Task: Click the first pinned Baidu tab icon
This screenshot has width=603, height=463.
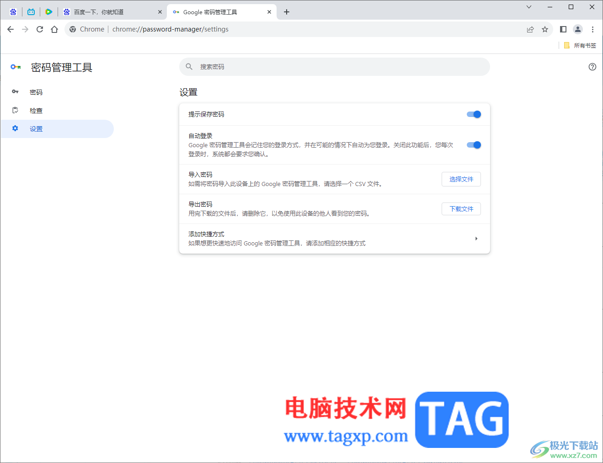Action: point(13,12)
